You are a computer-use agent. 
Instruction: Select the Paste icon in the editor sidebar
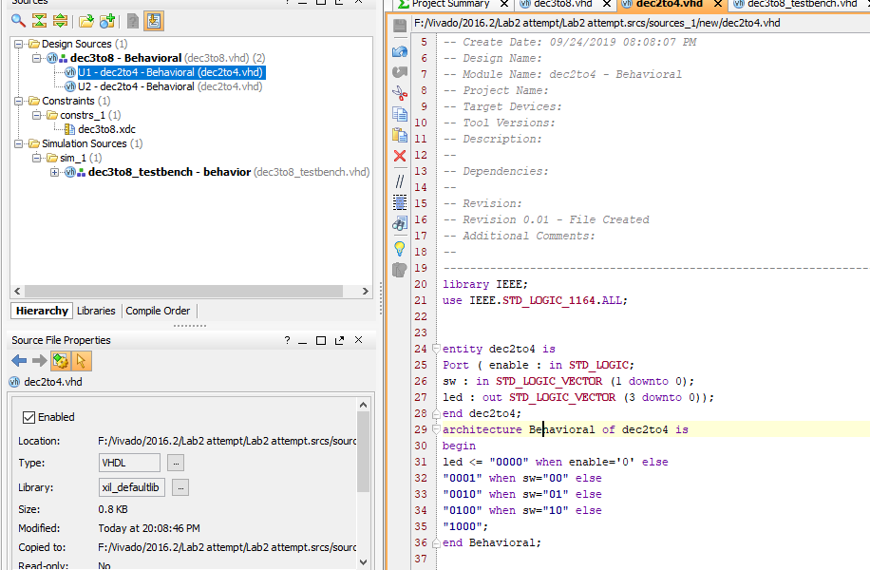399,135
